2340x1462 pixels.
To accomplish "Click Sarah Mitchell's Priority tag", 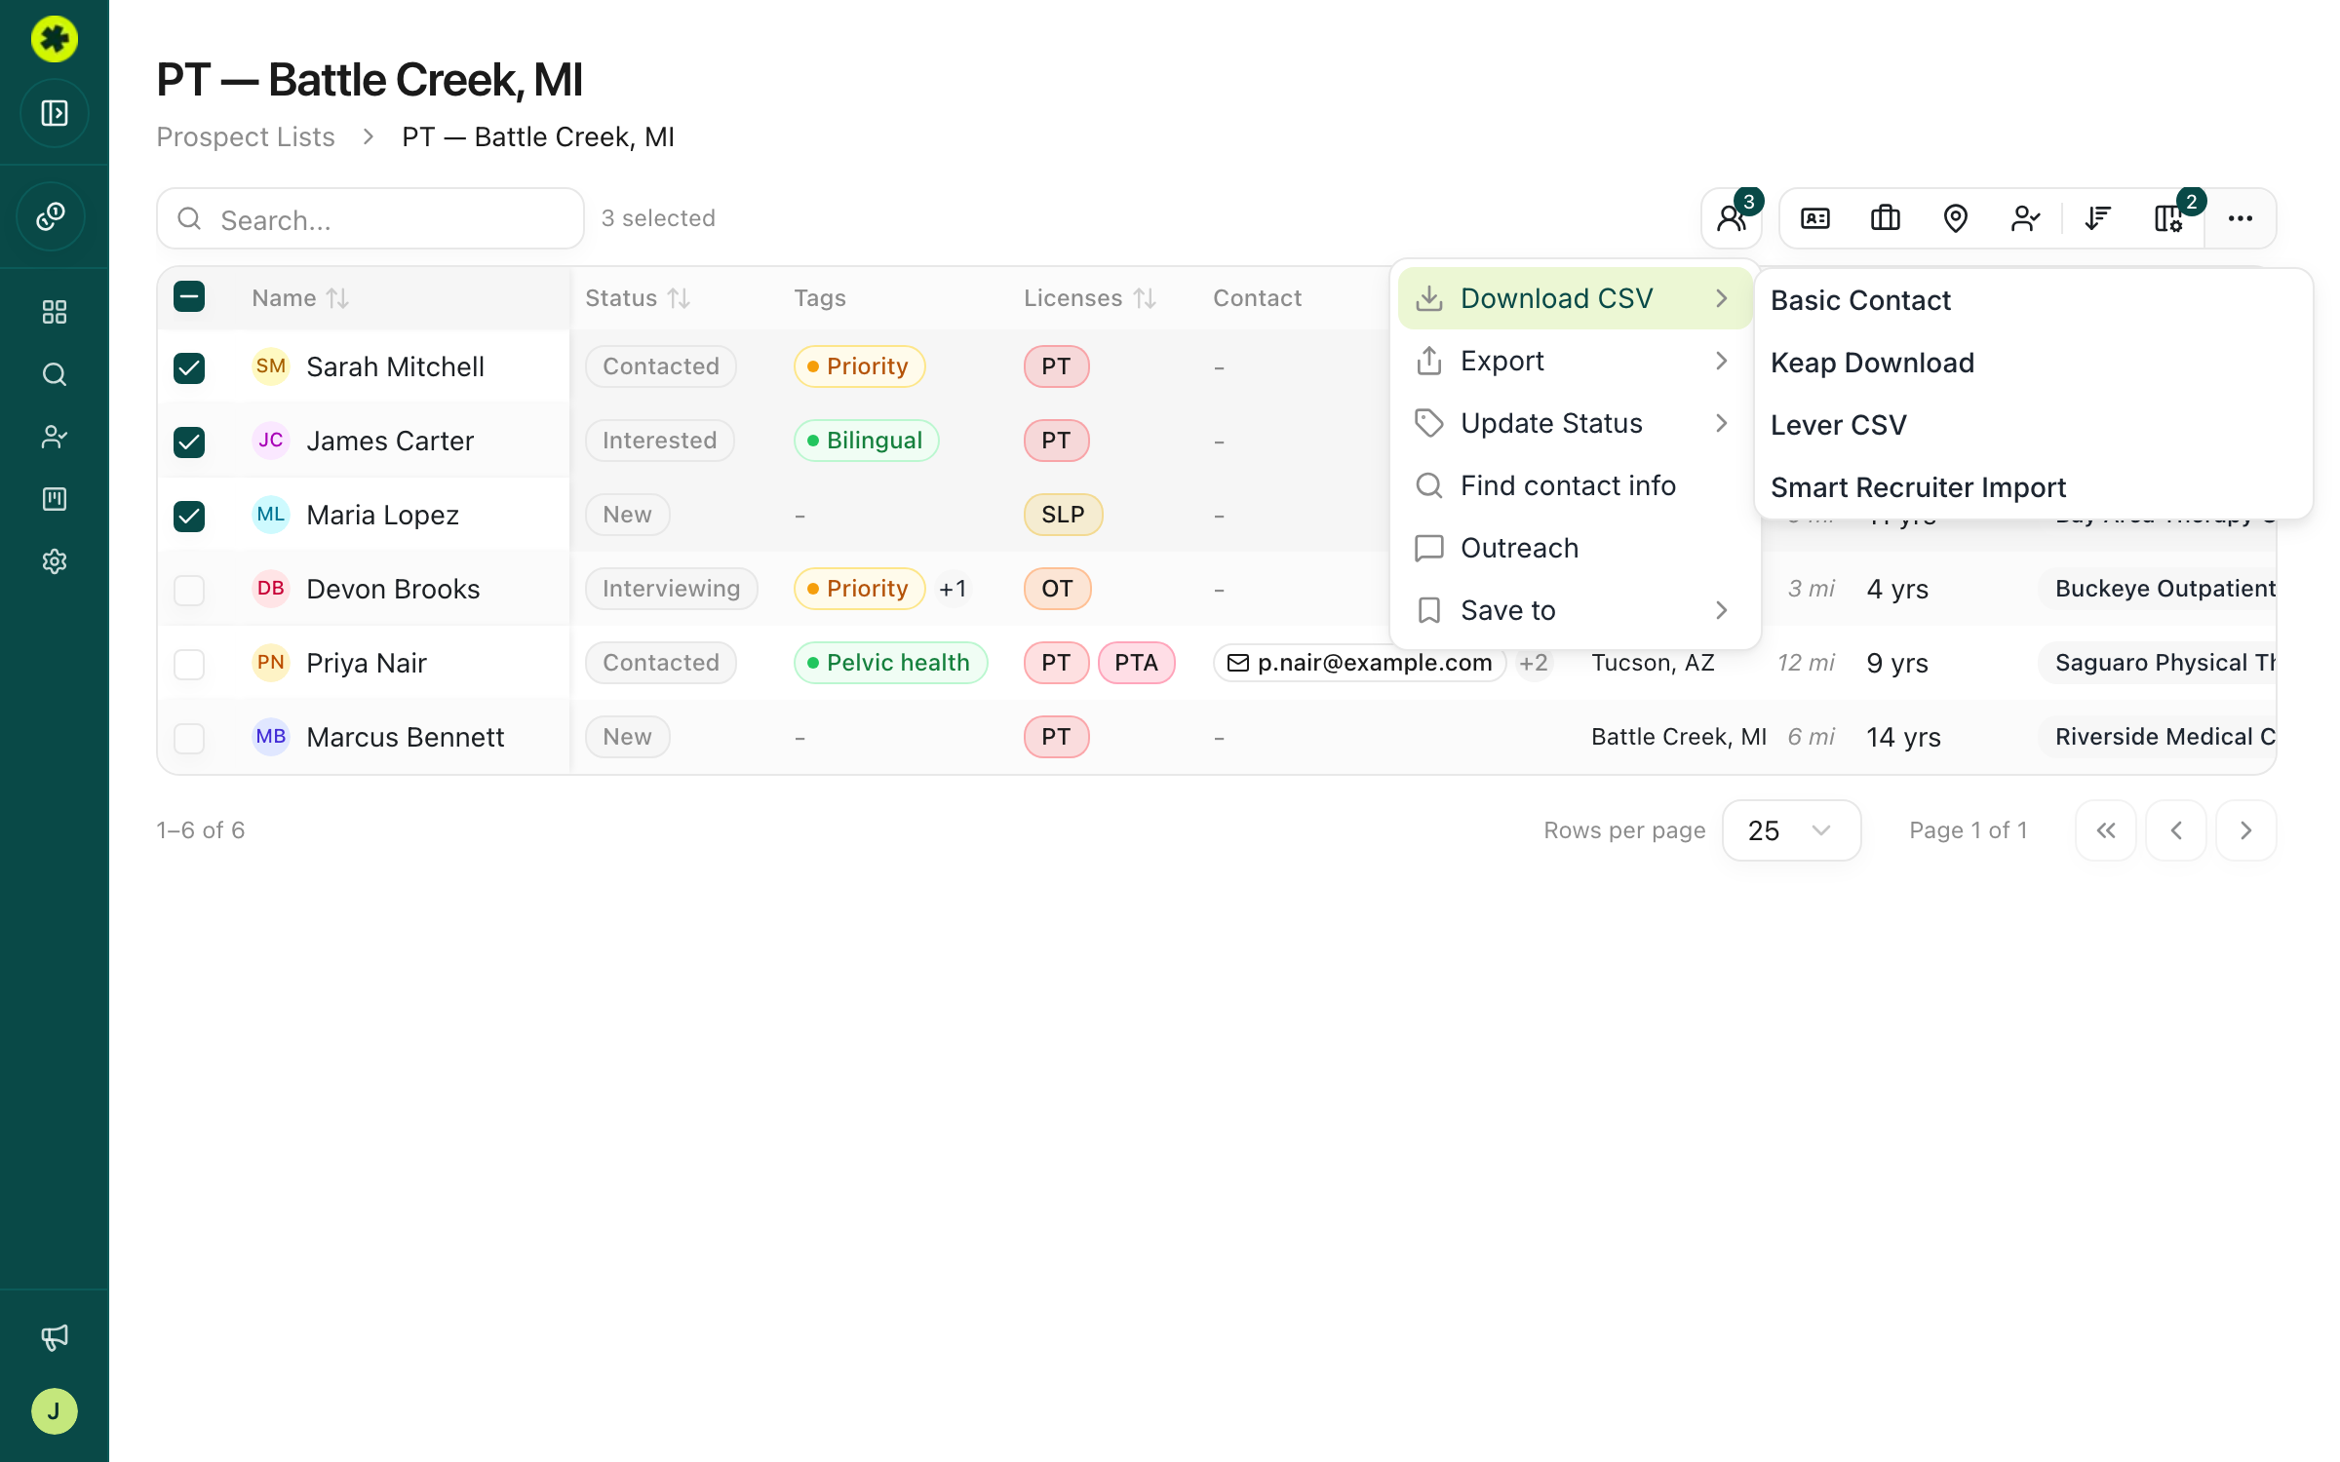I will (859, 366).
